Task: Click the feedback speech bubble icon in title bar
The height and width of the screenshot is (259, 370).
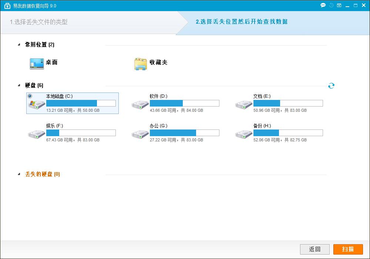Action: pyautogui.click(x=323, y=5)
